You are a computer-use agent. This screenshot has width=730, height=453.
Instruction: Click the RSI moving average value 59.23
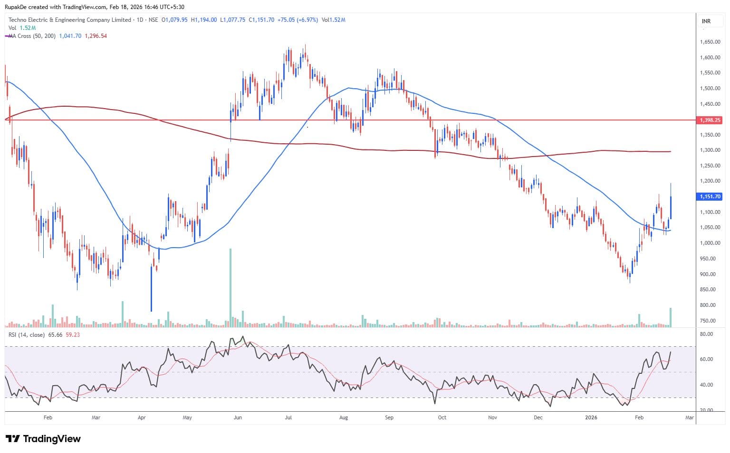pyautogui.click(x=73, y=335)
